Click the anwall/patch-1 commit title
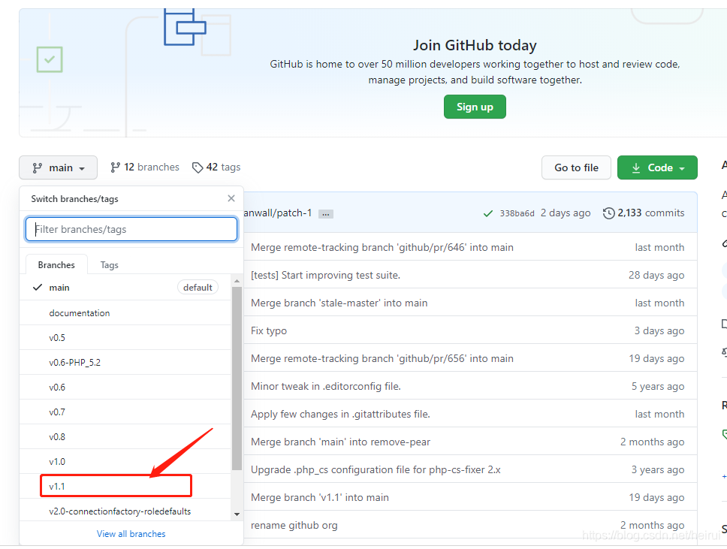 [x=278, y=213]
